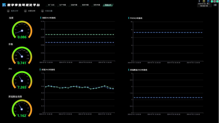Click the 余氯24小时曲线 chart title

(48, 70)
